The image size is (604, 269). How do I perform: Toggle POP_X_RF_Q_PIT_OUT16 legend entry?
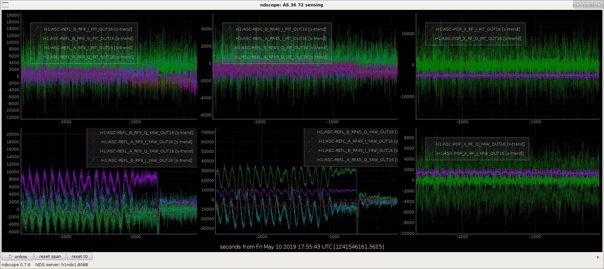pyautogui.click(x=478, y=38)
